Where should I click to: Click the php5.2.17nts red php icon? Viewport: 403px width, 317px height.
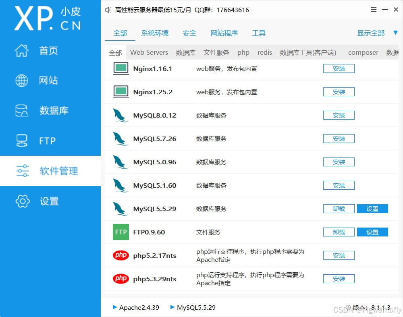(x=121, y=255)
